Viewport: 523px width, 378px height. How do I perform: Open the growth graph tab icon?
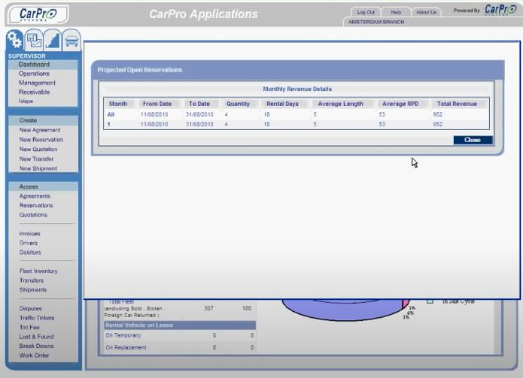click(53, 41)
